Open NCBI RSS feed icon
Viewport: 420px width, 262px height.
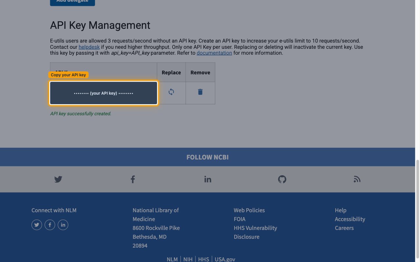(357, 179)
